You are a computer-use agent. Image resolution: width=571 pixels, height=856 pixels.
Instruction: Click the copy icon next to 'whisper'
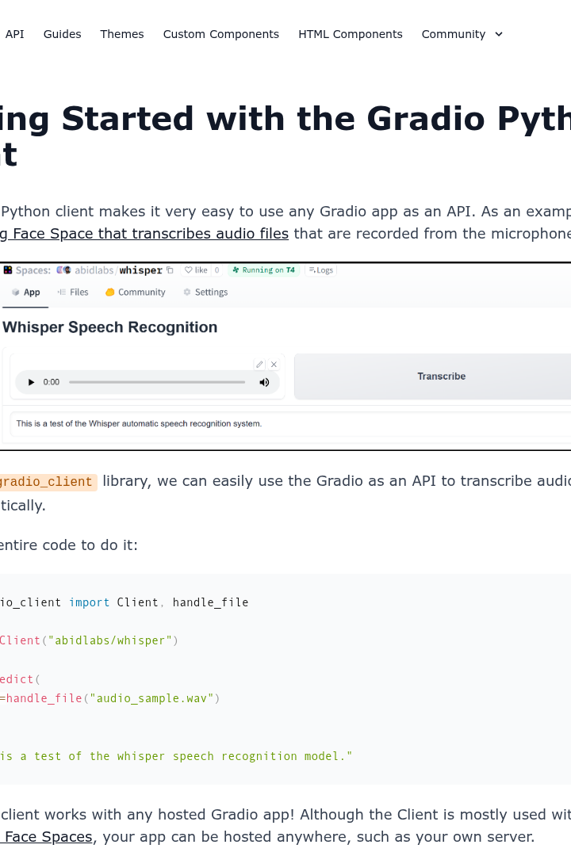170,270
